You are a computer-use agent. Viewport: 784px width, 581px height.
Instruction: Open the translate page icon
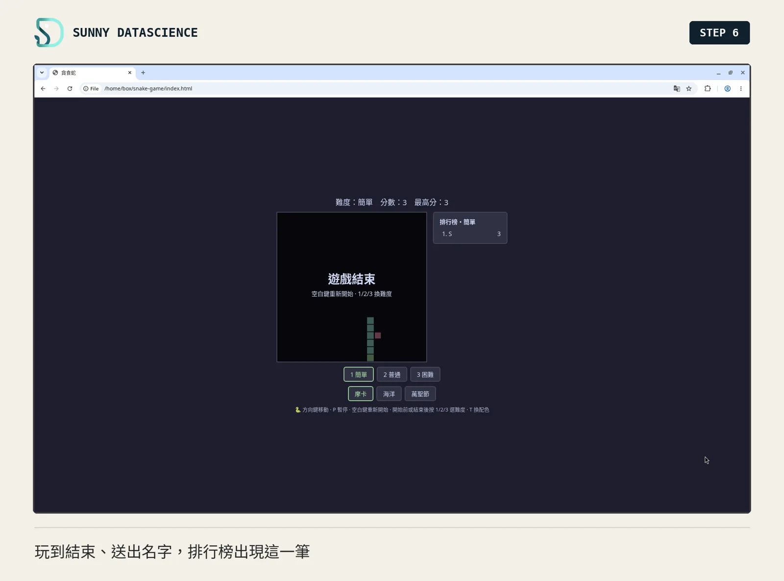(x=677, y=89)
